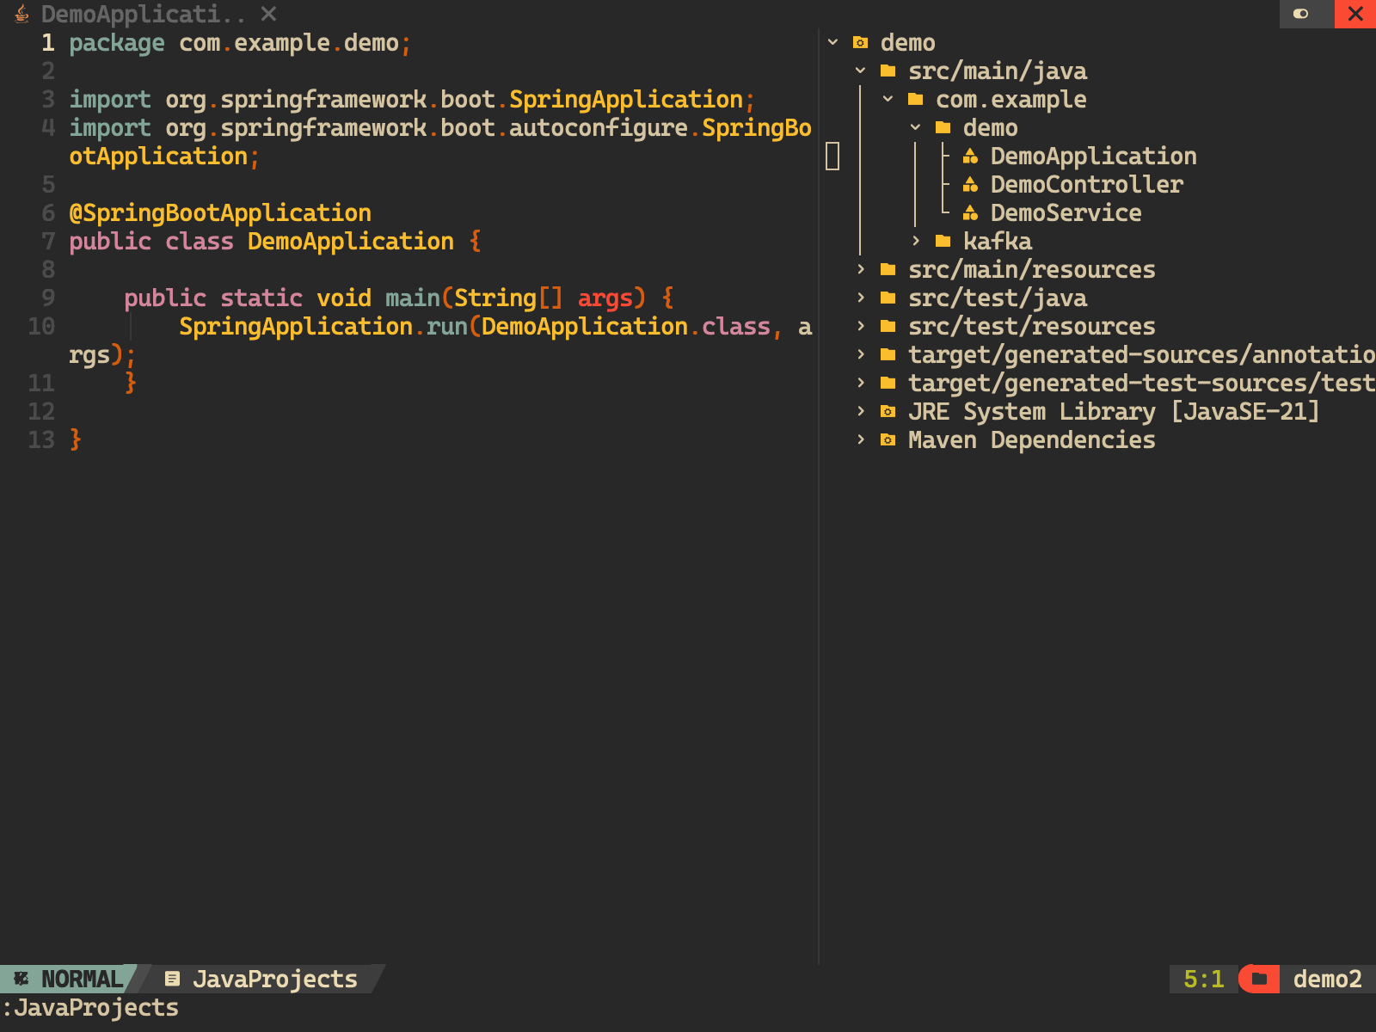The image size is (1376, 1032).
Task: Close the DemoApplicati.. buffer tab
Action: tap(268, 14)
